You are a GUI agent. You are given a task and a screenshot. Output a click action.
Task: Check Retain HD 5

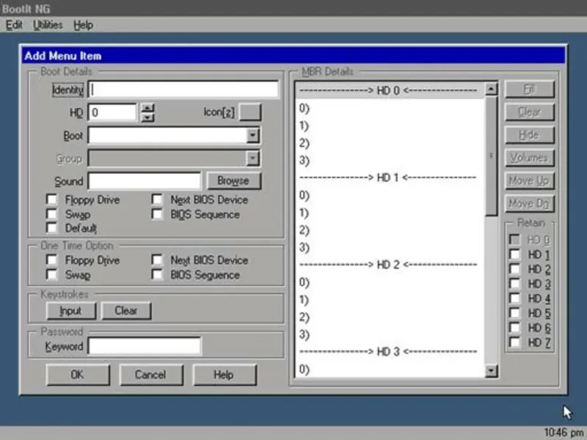515,313
